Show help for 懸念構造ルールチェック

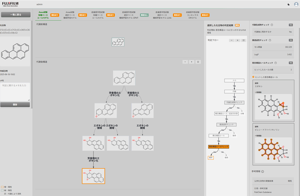pyautogui.click(x=275, y=63)
